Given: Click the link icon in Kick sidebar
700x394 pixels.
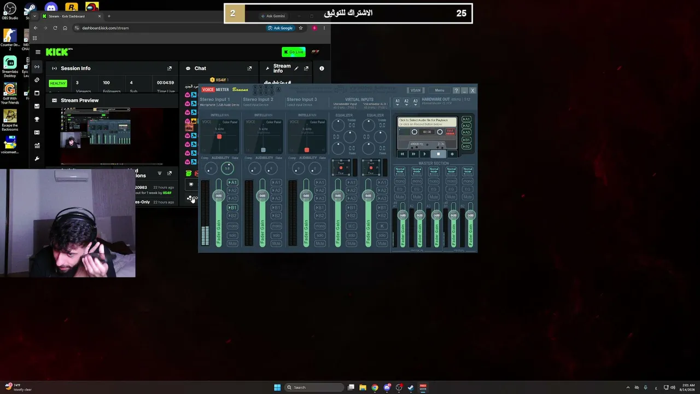Looking at the screenshot, I should point(37,80).
